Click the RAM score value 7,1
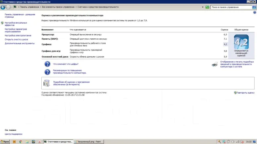 (x=225, y=39)
